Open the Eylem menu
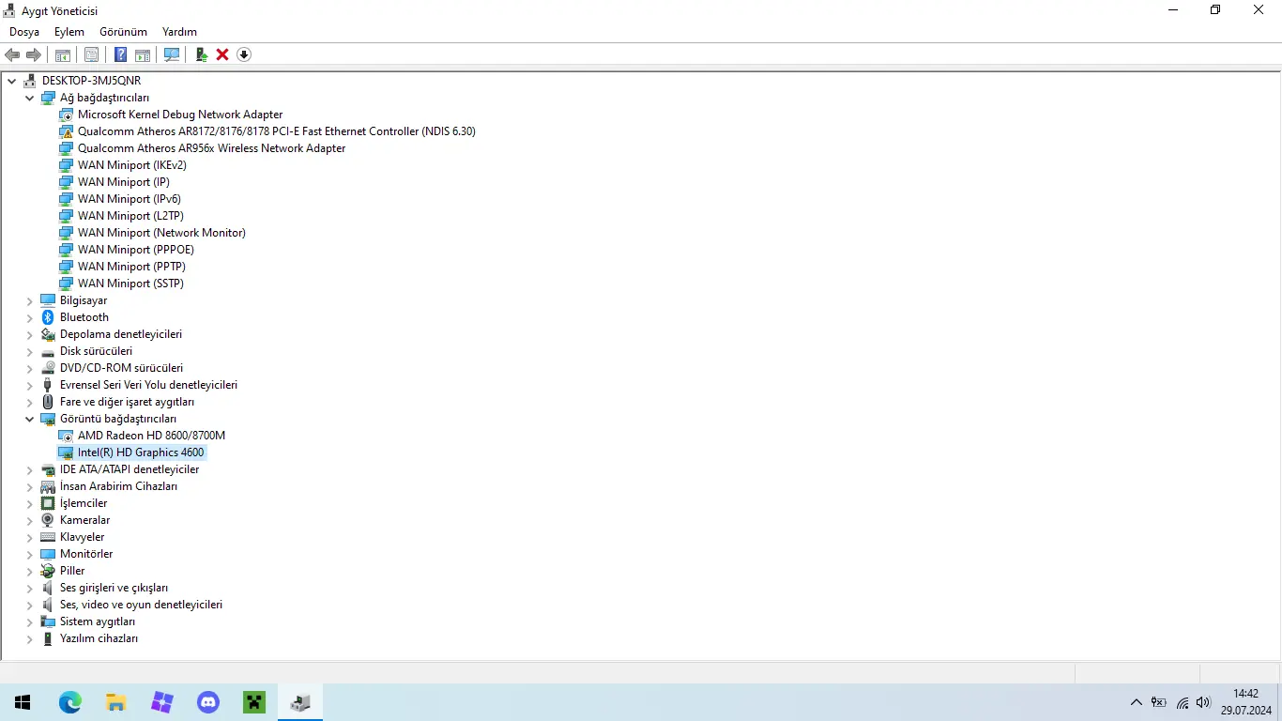 click(x=69, y=32)
